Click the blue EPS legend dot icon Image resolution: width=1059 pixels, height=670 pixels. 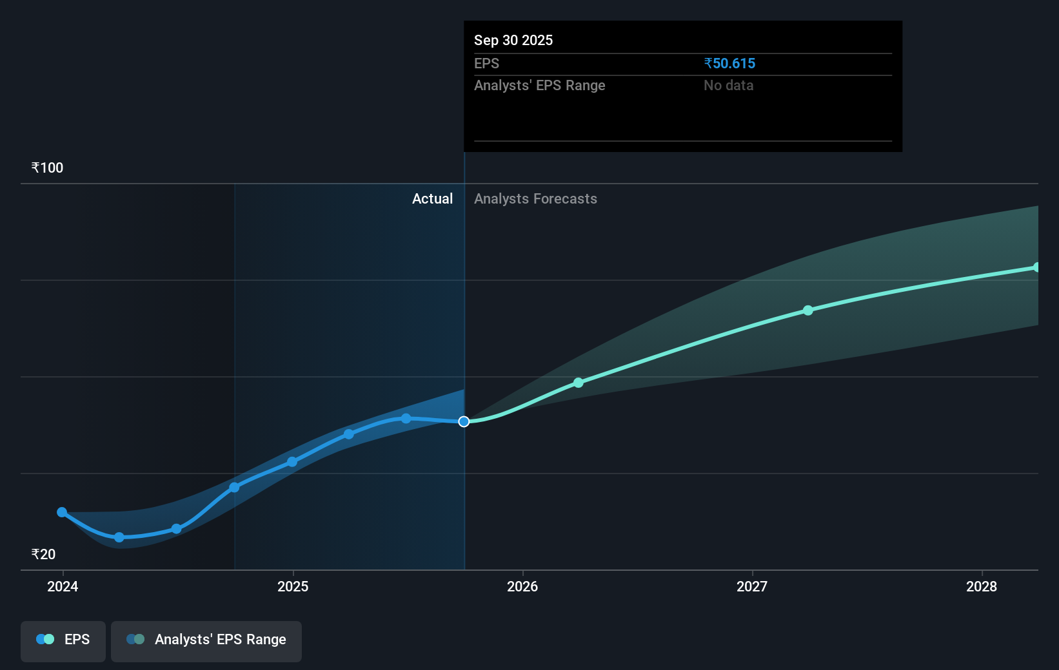(43, 639)
